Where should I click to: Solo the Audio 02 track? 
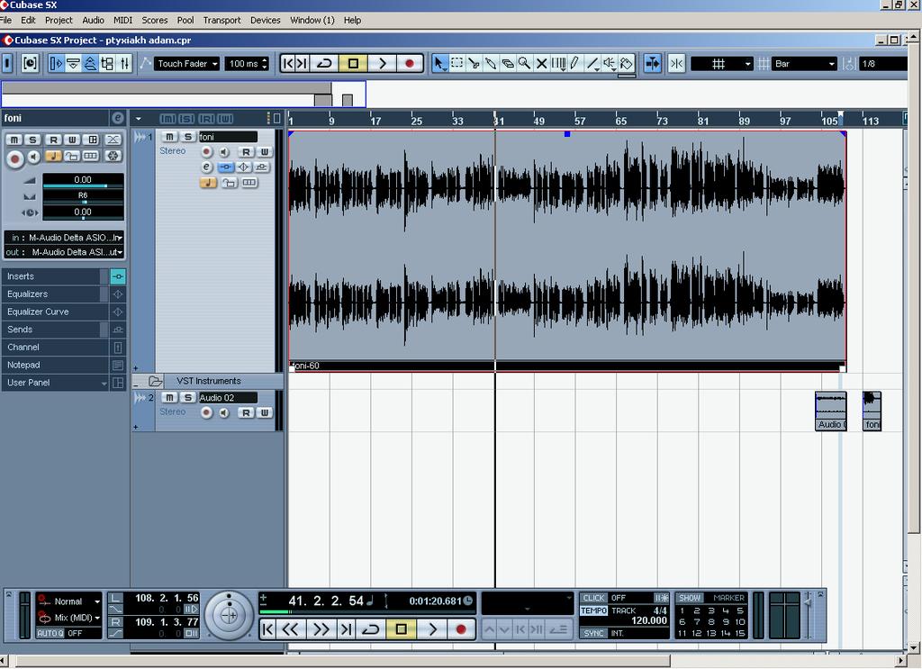click(x=187, y=397)
